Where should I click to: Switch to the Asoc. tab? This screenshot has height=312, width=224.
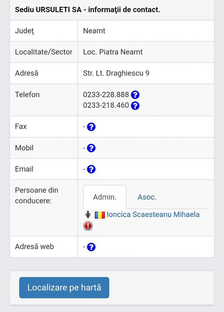(147, 197)
